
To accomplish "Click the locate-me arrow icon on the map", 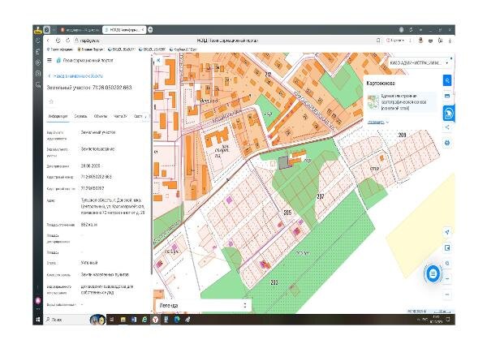I will coord(447,232).
